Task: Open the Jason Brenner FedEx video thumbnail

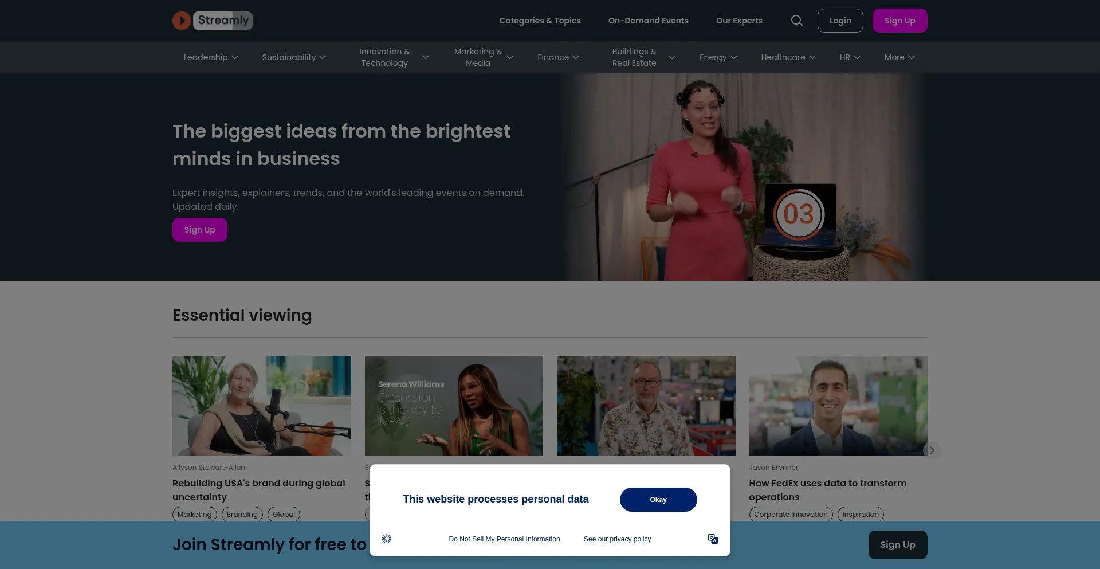Action: click(x=838, y=406)
